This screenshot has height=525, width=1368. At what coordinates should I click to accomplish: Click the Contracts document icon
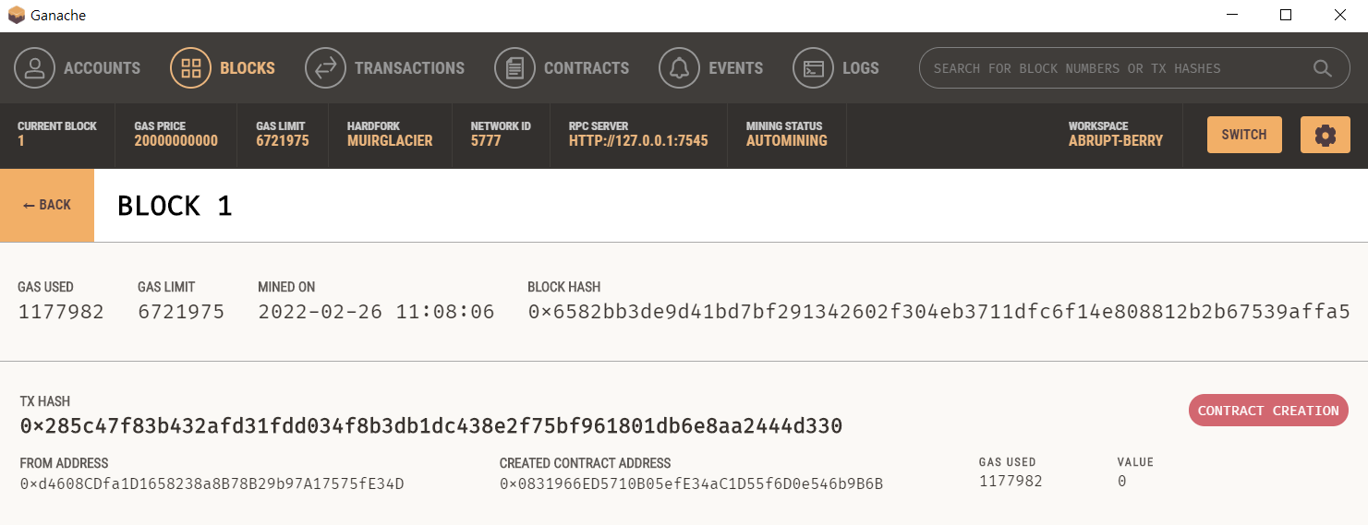pyautogui.click(x=515, y=68)
